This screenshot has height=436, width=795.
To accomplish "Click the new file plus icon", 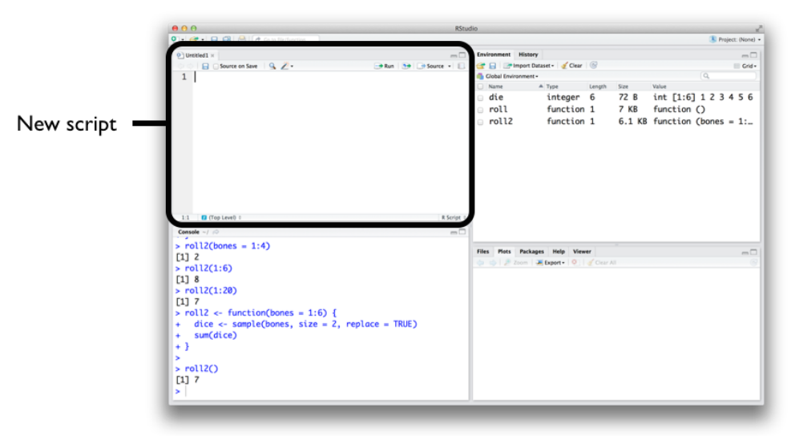I will [x=173, y=38].
